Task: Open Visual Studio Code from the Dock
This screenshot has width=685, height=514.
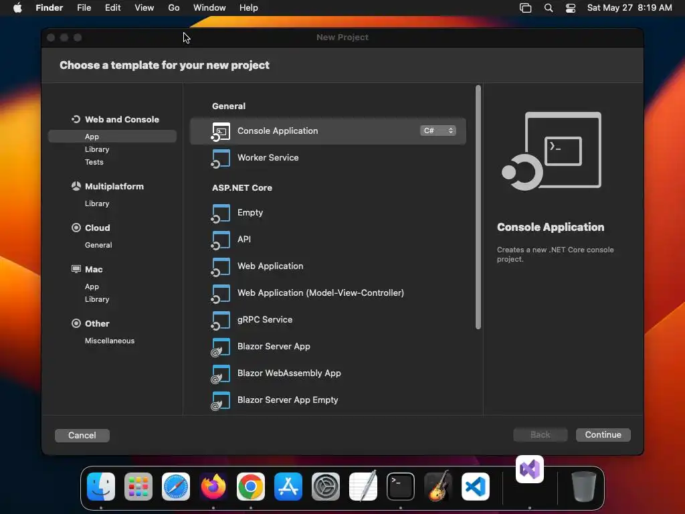Action: pos(476,487)
